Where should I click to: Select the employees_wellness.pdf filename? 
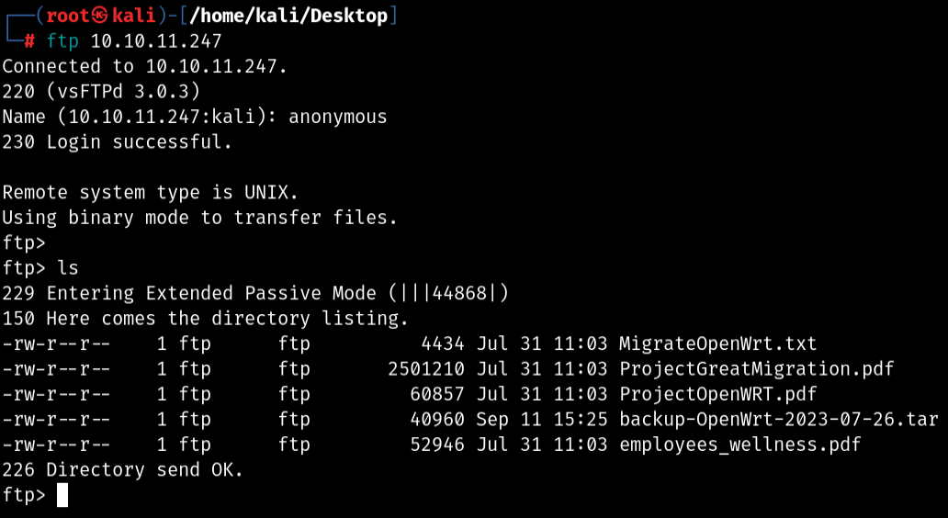(740, 445)
